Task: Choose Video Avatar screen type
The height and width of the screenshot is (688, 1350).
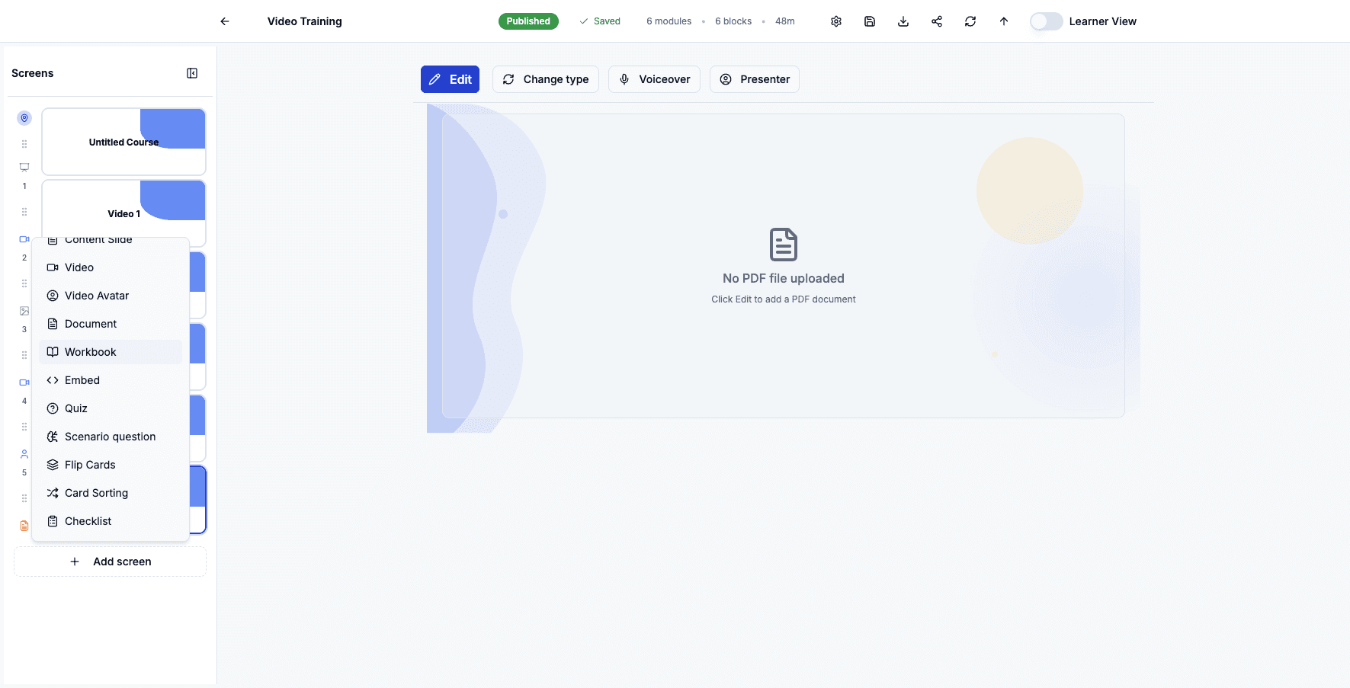Action: [111, 296]
